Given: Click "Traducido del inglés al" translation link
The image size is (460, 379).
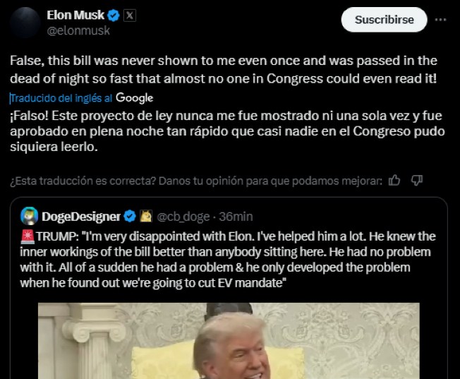Looking at the screenshot, I should coord(61,98).
